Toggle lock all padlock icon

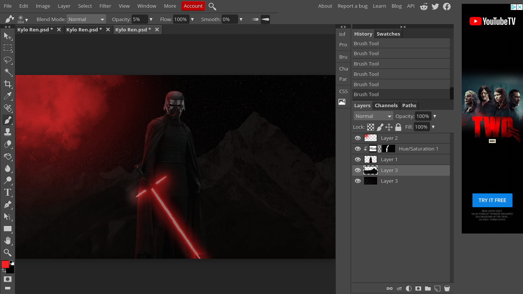pos(398,127)
